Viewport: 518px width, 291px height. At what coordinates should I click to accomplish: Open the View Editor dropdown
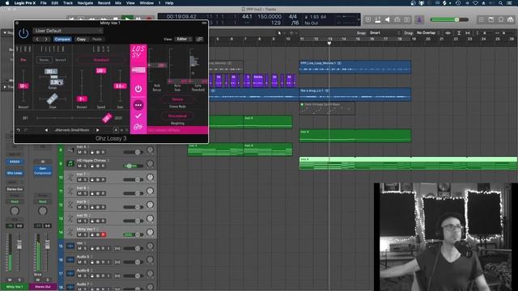point(184,40)
